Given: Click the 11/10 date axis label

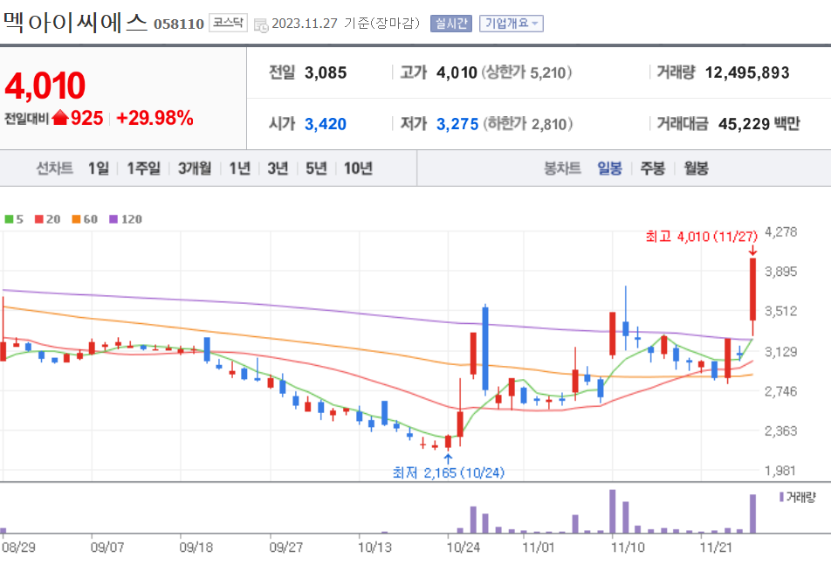Looking at the screenshot, I should point(628,547).
